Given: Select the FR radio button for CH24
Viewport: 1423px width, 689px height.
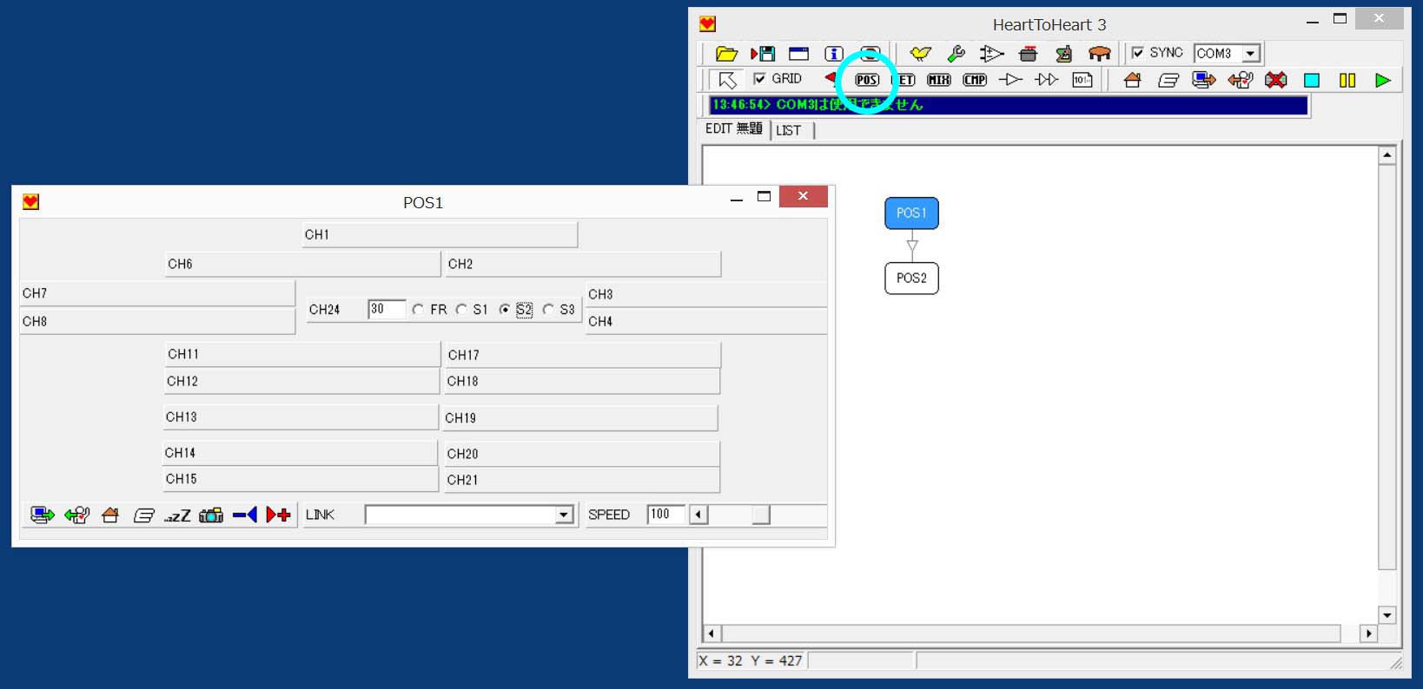Looking at the screenshot, I should tap(418, 310).
